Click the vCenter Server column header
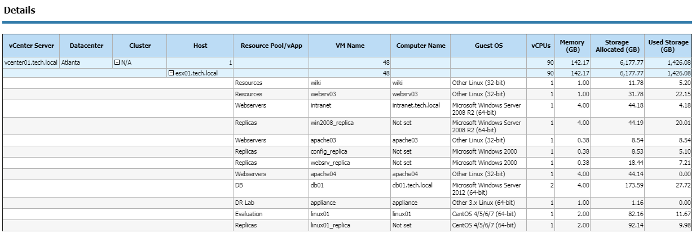696x233 pixels. 30,46
